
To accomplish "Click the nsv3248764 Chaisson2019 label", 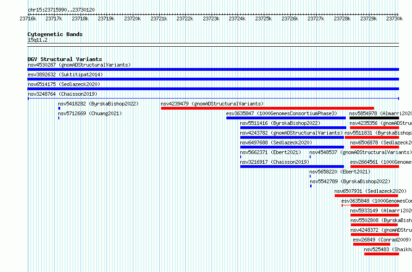I will 62,94.
